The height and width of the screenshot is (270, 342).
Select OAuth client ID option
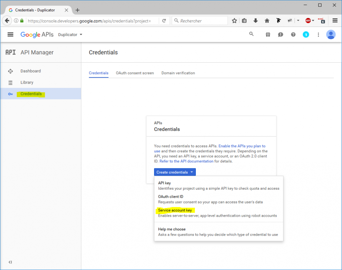click(171, 197)
